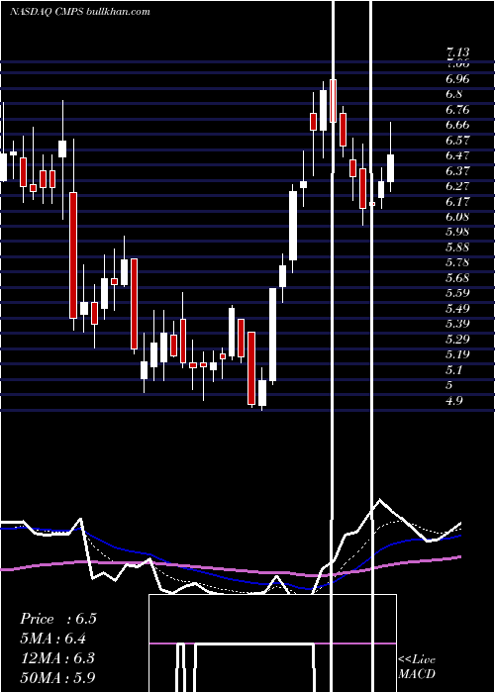Select the 4.9 price axis label

click(x=454, y=401)
